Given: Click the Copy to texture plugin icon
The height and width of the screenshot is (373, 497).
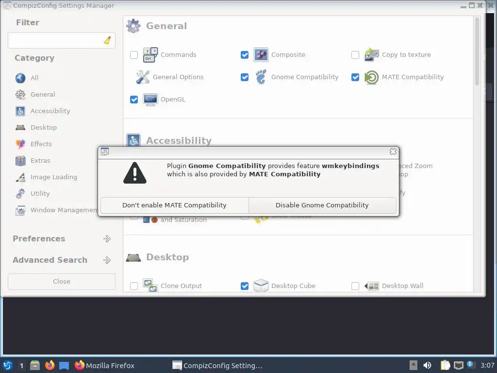Looking at the screenshot, I should click(x=371, y=55).
